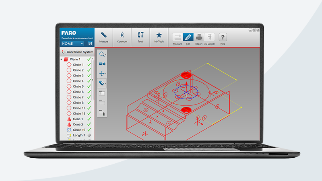Open the Measure ruler tool
The width and height of the screenshot is (322, 181).
pyautogui.click(x=104, y=37)
